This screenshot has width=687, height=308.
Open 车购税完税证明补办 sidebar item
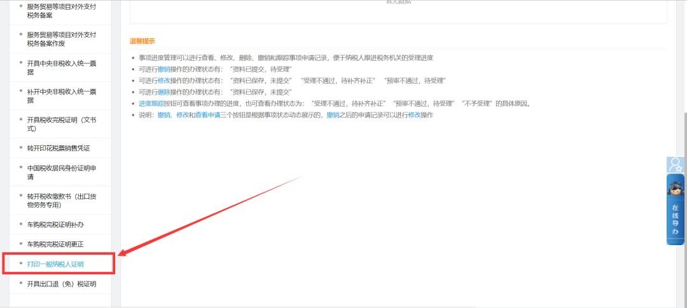pyautogui.click(x=55, y=224)
